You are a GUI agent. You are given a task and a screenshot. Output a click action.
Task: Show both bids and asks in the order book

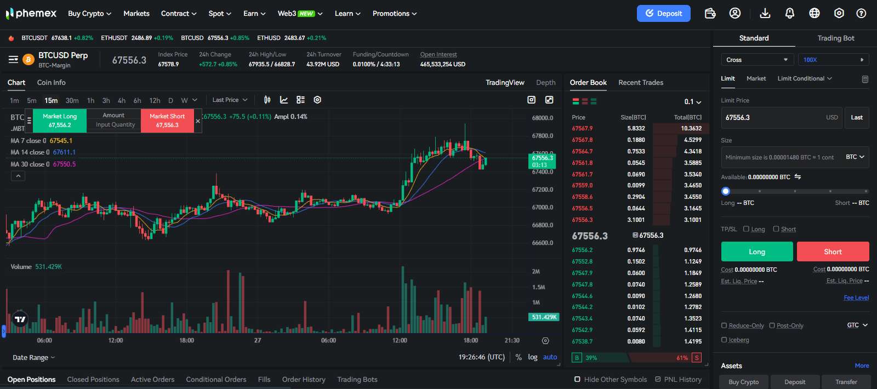(576, 101)
